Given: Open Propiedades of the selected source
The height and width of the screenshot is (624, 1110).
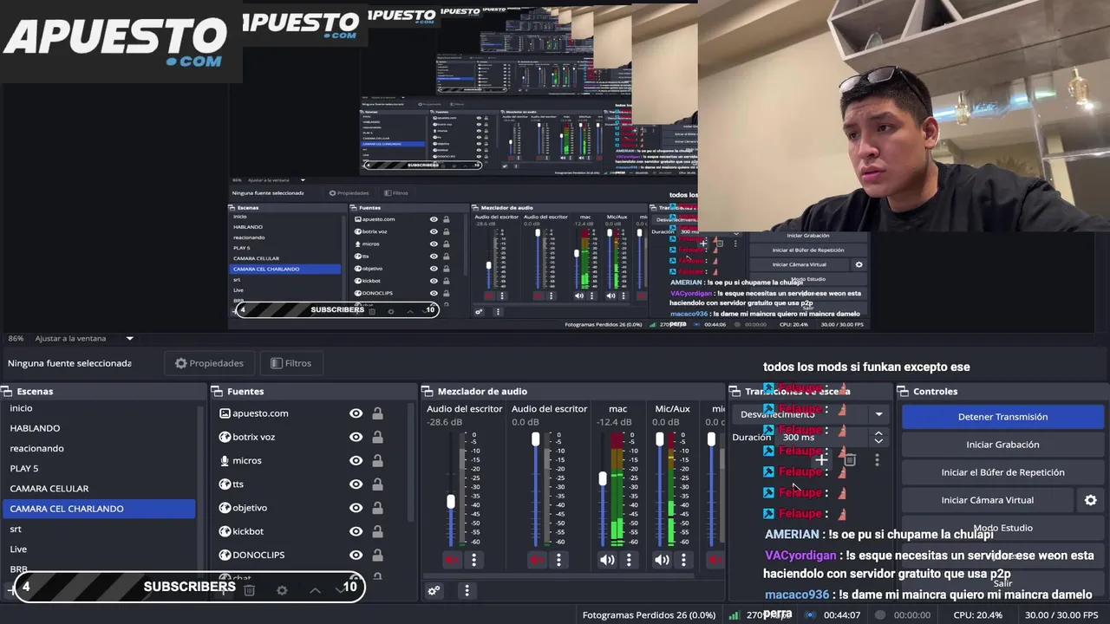Looking at the screenshot, I should 209,363.
